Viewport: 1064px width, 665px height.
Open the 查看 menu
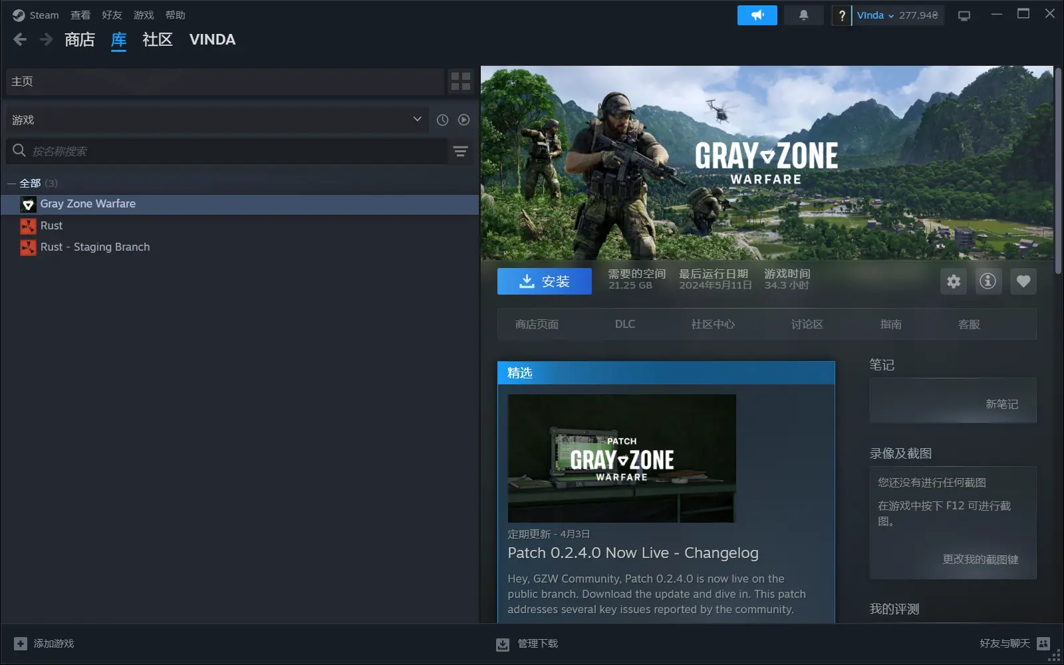79,14
